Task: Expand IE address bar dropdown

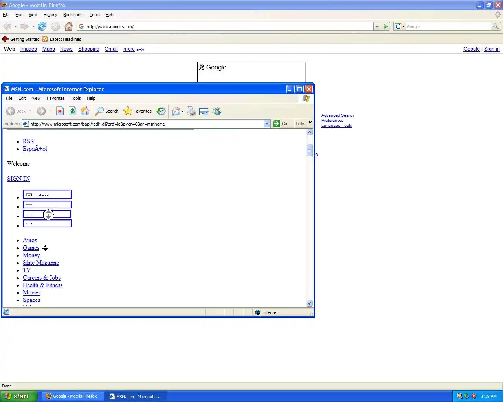Action: coord(267,124)
